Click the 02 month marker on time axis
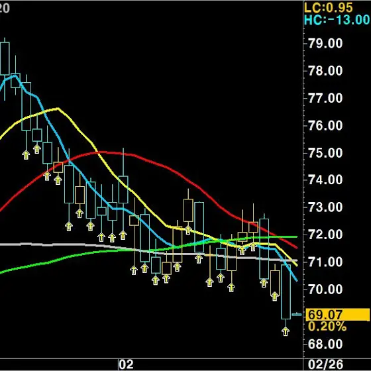The height and width of the screenshot is (371, 371). point(126,364)
